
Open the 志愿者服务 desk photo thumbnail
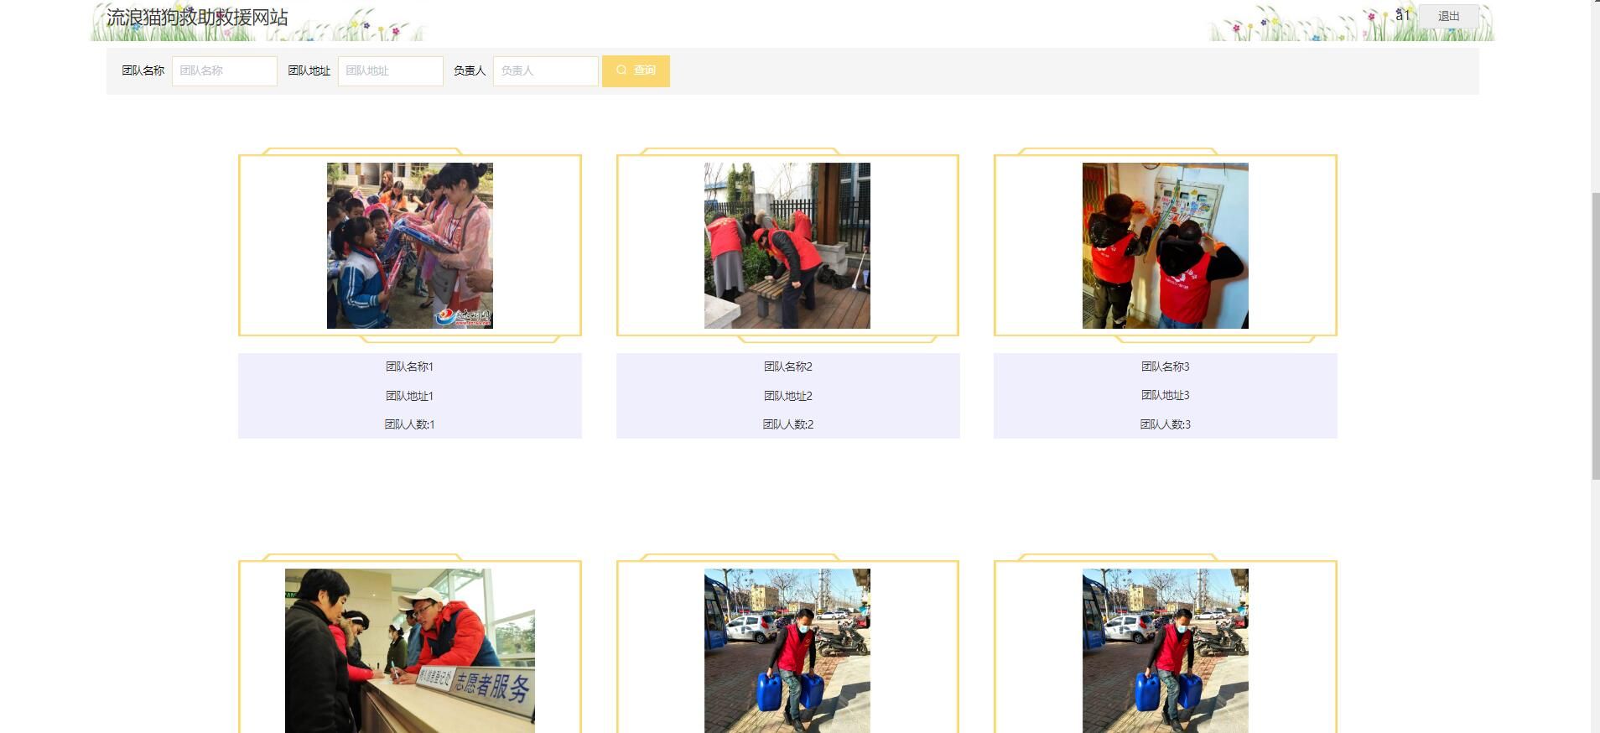coord(410,651)
